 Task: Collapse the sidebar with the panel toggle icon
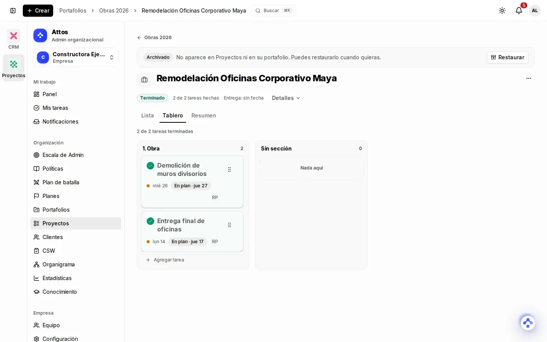click(x=13, y=11)
